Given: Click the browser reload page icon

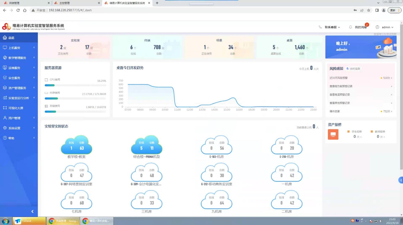Looking at the screenshot, I should click(x=18, y=10).
